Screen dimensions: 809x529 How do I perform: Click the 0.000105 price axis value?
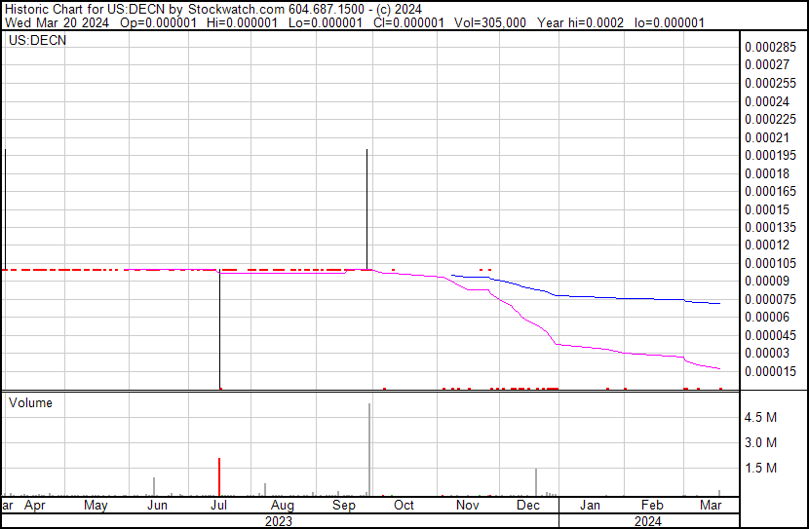pyautogui.click(x=767, y=263)
